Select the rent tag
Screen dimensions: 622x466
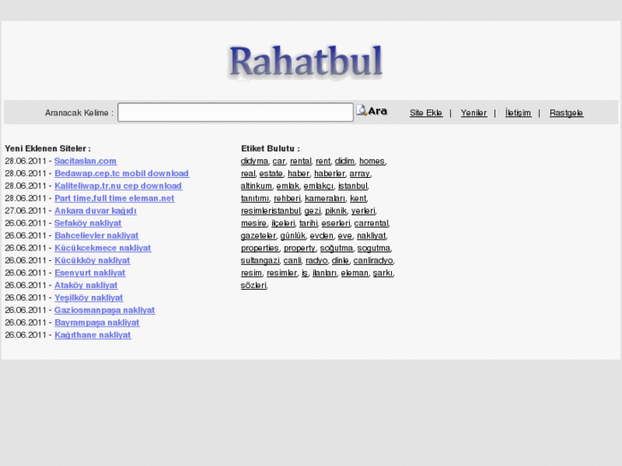coord(323,161)
